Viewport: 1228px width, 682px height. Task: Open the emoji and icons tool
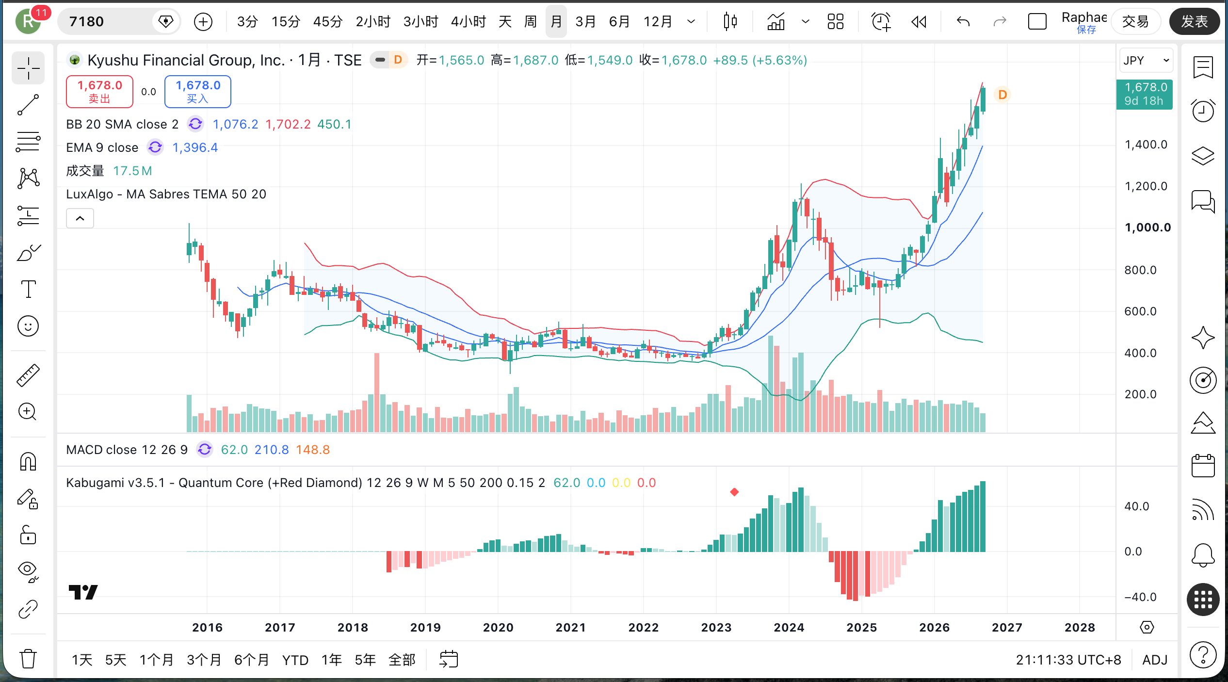click(28, 326)
